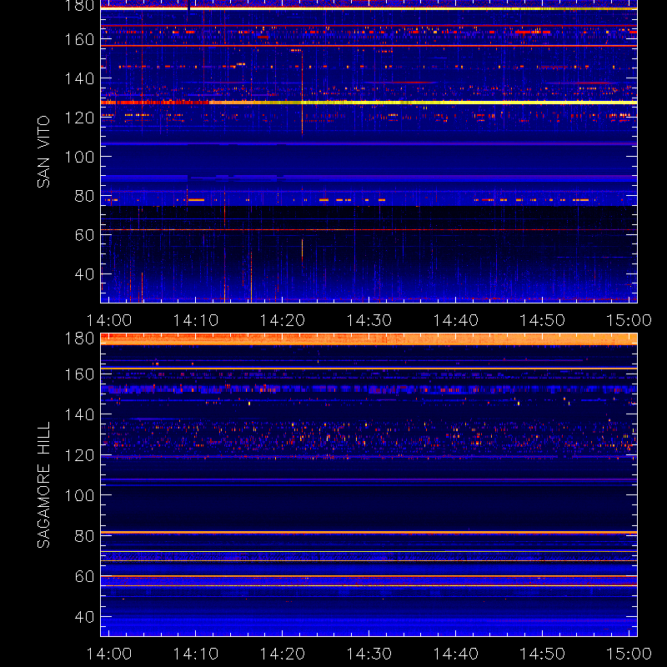
Task: Pick the 100 label on Sagamore Hill axis
Action: [79, 495]
